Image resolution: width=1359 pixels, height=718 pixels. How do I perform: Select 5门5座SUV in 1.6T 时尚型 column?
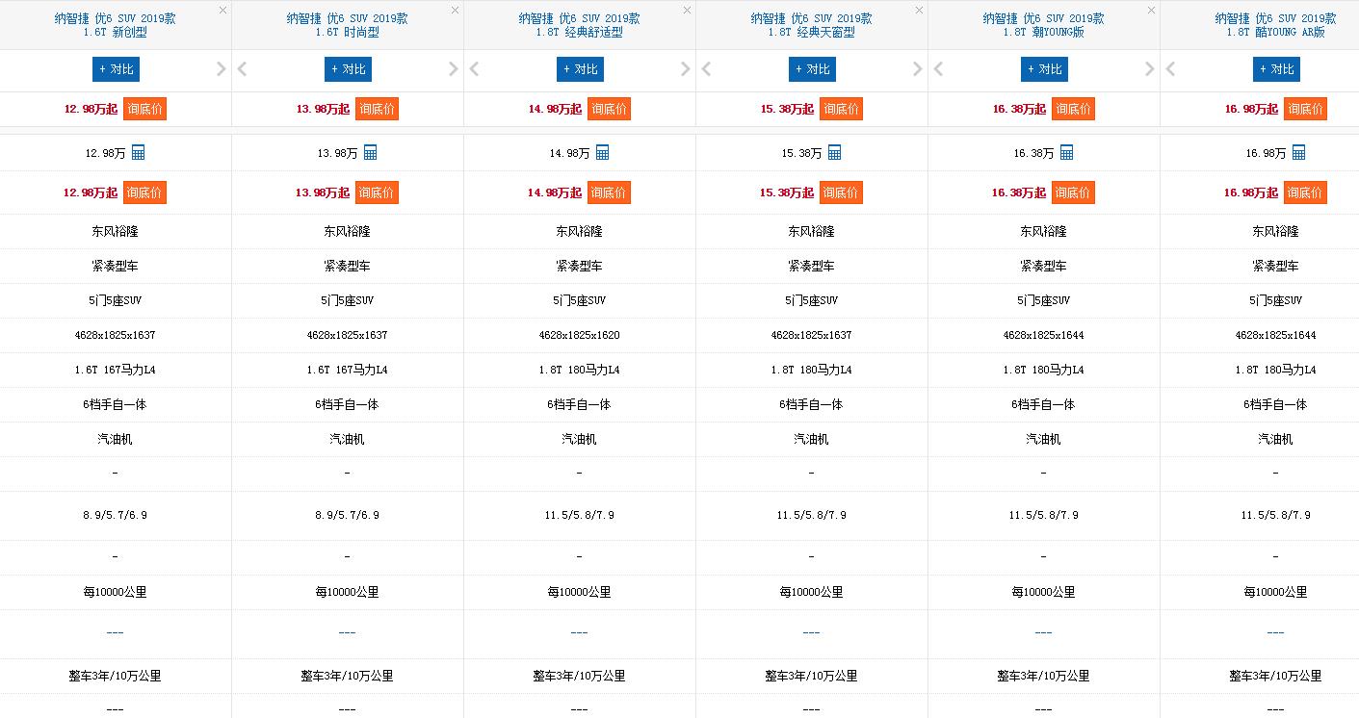[348, 300]
